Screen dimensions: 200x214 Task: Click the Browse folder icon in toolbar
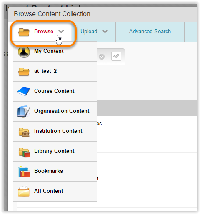[x=24, y=32]
